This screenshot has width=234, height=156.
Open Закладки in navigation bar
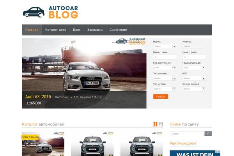pyautogui.click(x=95, y=30)
